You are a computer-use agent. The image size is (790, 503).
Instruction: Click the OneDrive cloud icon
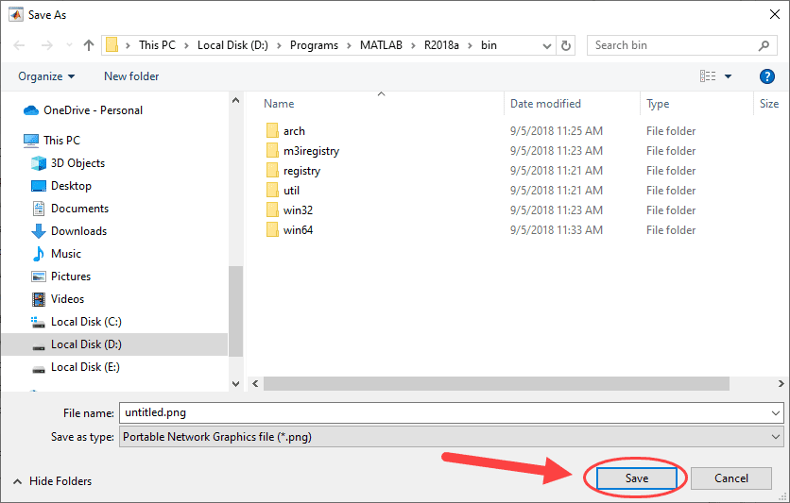click(31, 110)
